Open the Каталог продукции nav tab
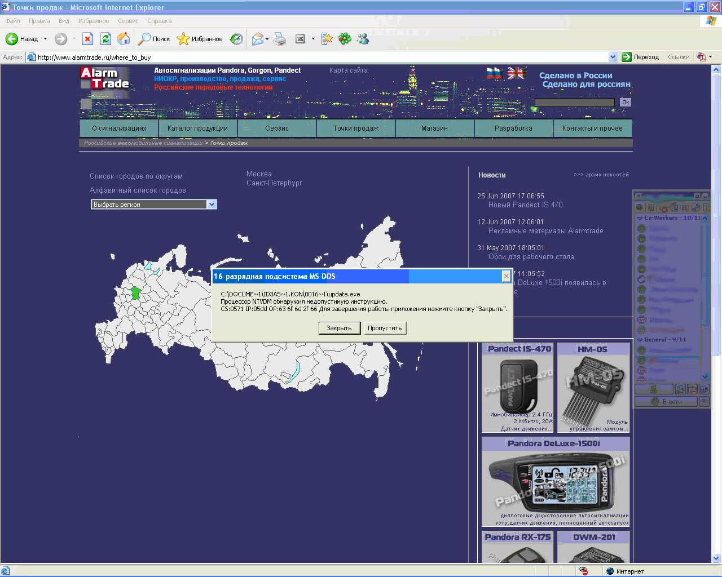This screenshot has width=722, height=577. tap(197, 128)
